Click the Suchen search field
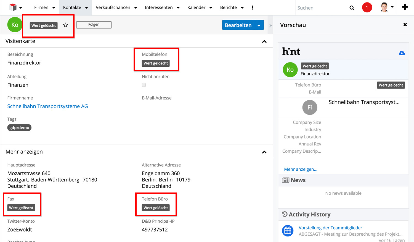This screenshot has width=414, height=242. pos(320,8)
